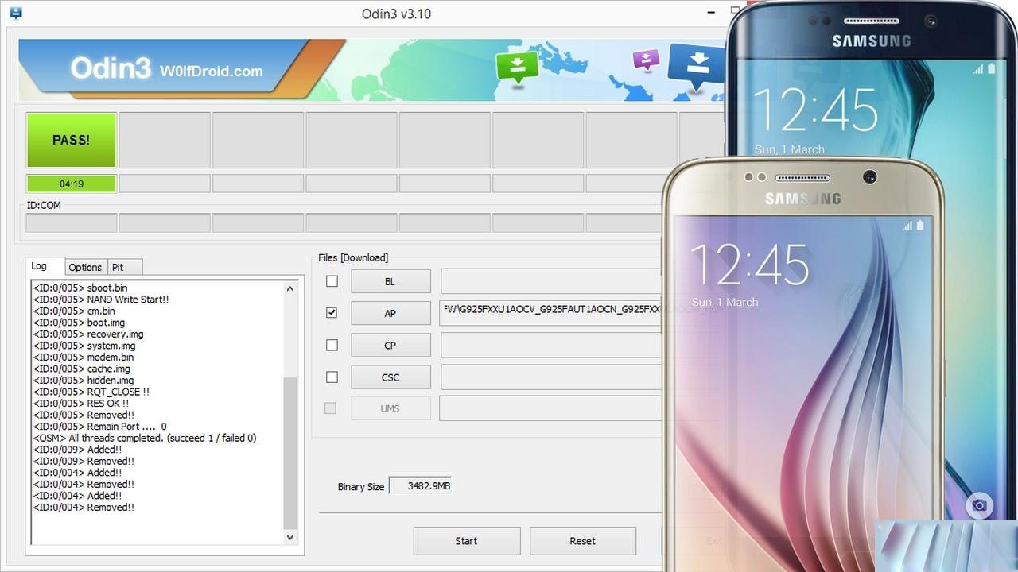Switch to the Options tab
This screenshot has height=572, width=1018.
tap(85, 267)
